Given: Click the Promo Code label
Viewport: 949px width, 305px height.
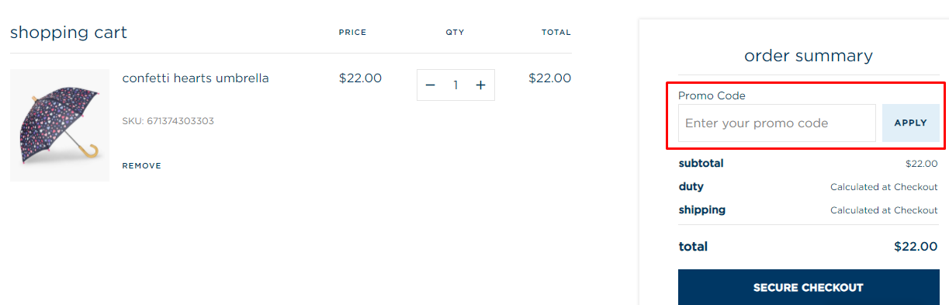Looking at the screenshot, I should click(x=712, y=95).
